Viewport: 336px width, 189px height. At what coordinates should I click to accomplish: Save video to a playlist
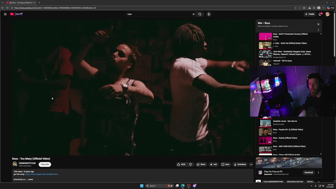click(x=225, y=164)
